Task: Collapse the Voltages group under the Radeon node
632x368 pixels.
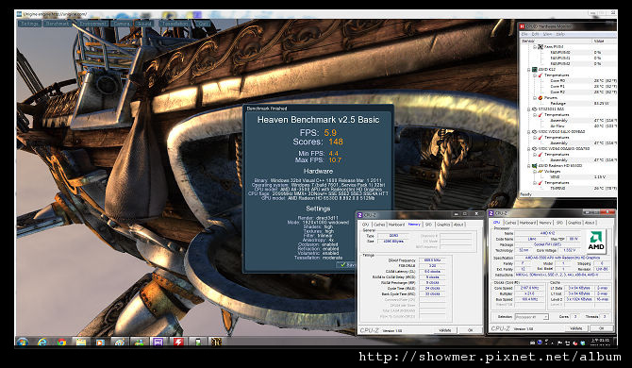Action: [x=535, y=171]
